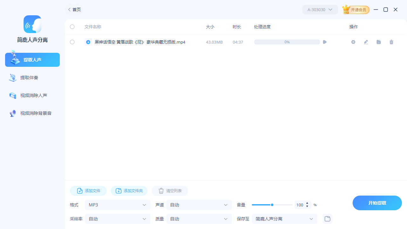Browse save folder with folder icon
The height and width of the screenshot is (229, 407).
point(327,219)
